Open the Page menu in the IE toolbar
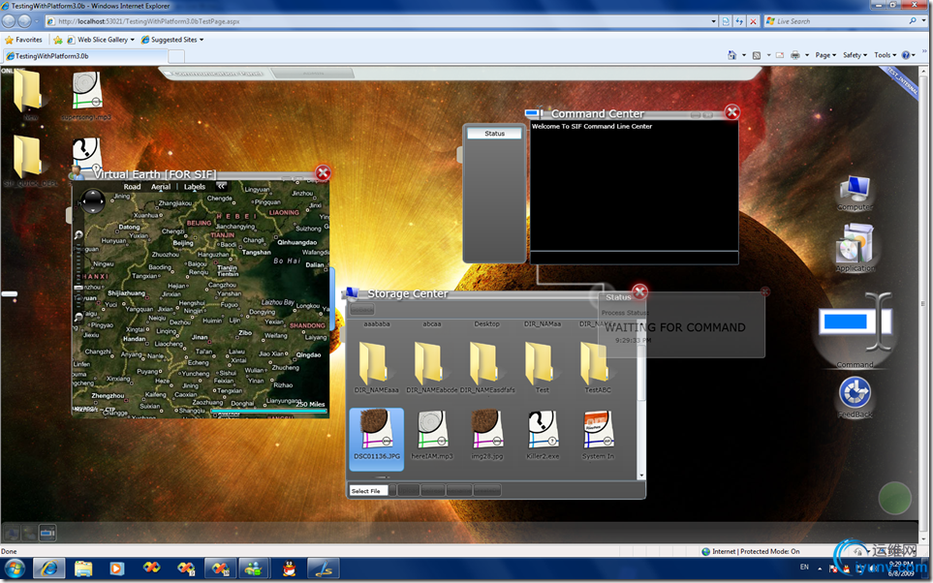 pos(825,55)
